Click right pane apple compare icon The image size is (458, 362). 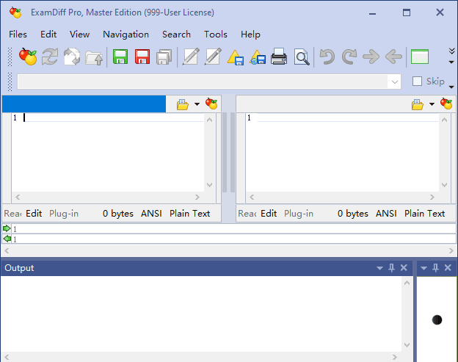tap(446, 104)
